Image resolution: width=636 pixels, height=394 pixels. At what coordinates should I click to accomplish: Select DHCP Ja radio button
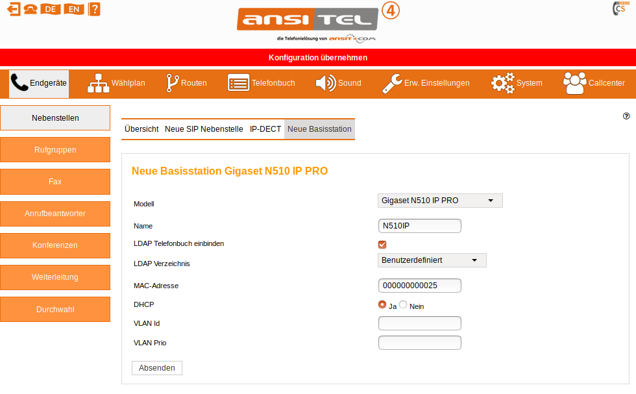[x=382, y=305]
